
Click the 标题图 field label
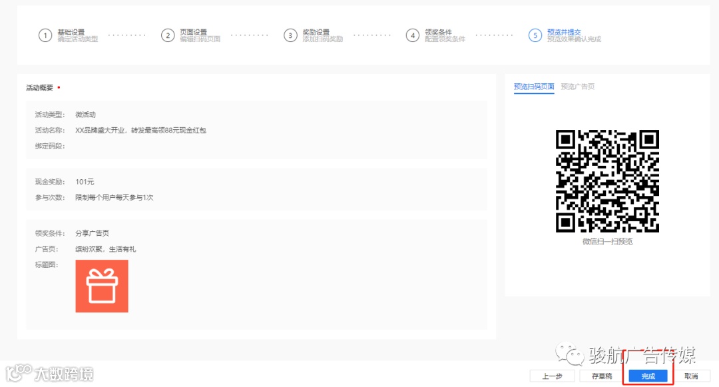(x=47, y=264)
